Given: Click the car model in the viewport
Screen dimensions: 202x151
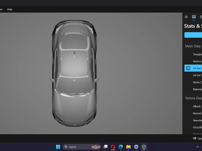Looking at the screenshot, I should (x=74, y=73).
